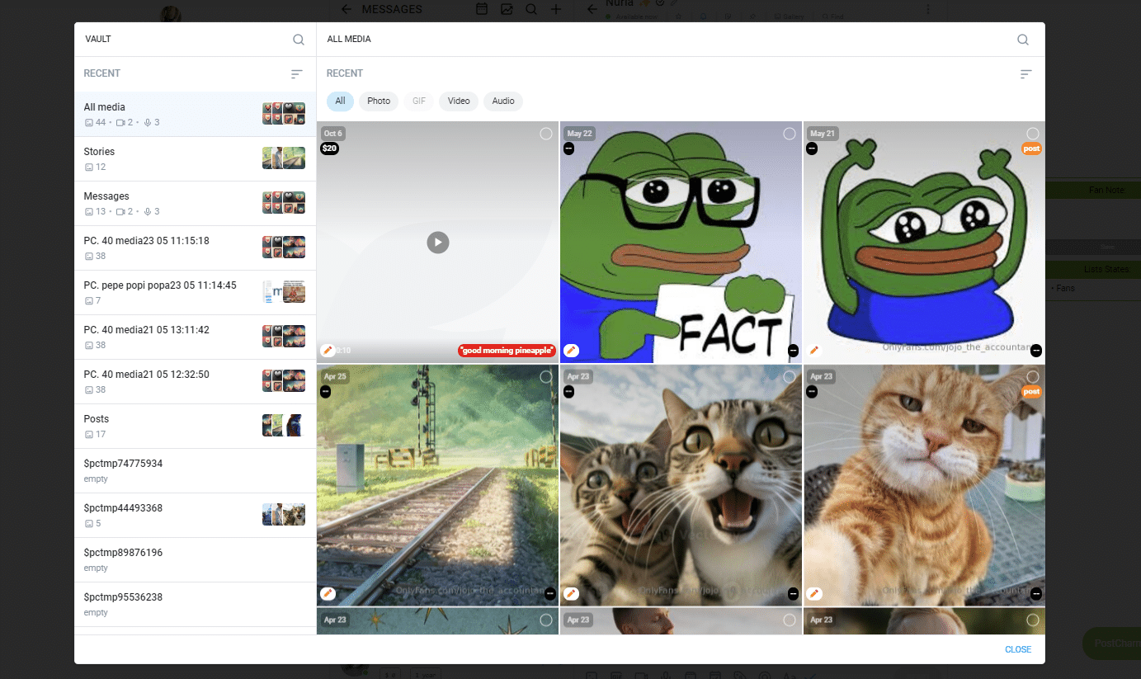Screen dimensions: 1141x679
Task: Tick the selection circle on the star-pattern Apr 23 tile
Action: click(x=546, y=620)
